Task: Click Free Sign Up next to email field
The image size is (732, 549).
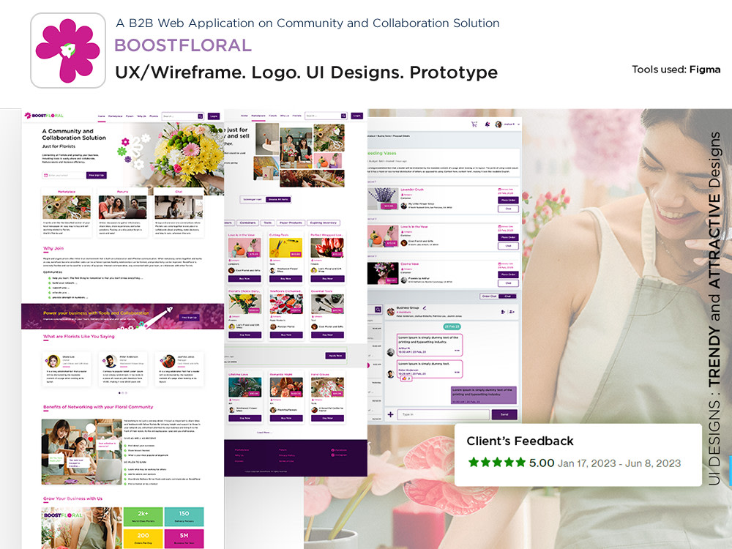Action: pos(96,175)
